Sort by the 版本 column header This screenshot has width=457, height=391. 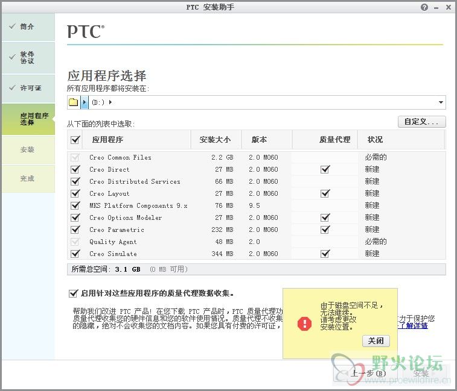pyautogui.click(x=266, y=140)
